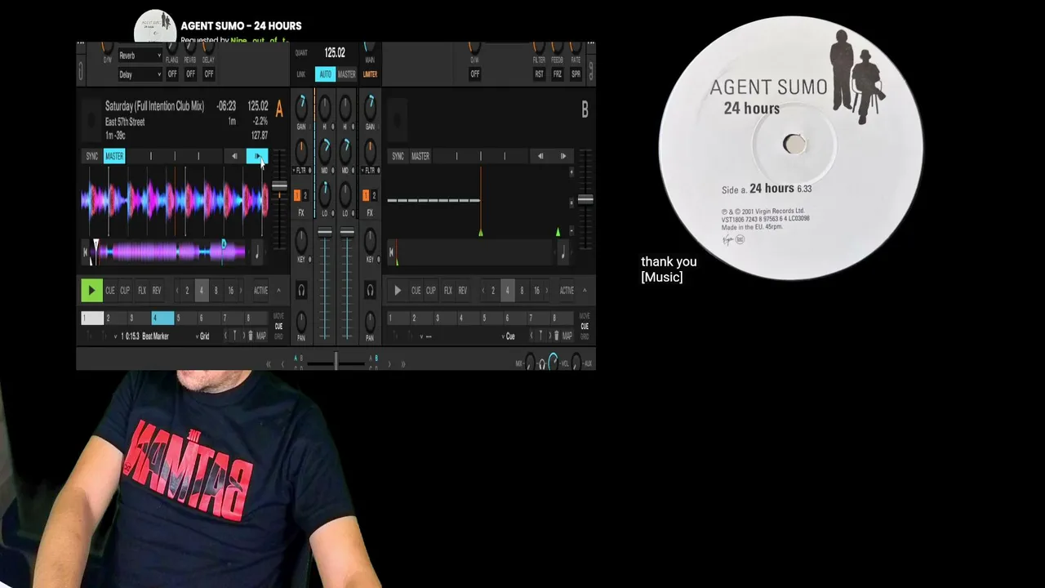The width and height of the screenshot is (1045, 588).
Task: Start playback on deck A
Action: 91,290
